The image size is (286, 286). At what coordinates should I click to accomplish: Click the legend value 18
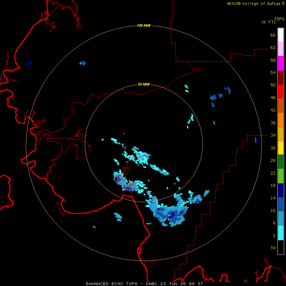tap(273, 186)
